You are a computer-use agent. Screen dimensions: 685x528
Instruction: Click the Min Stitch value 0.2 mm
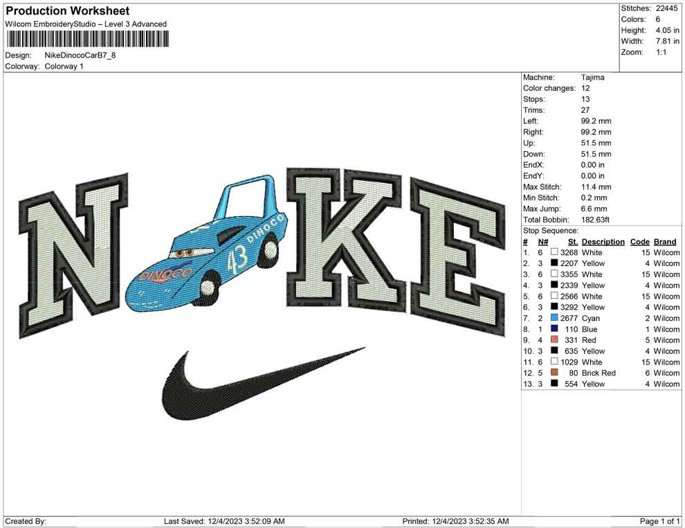[594, 197]
